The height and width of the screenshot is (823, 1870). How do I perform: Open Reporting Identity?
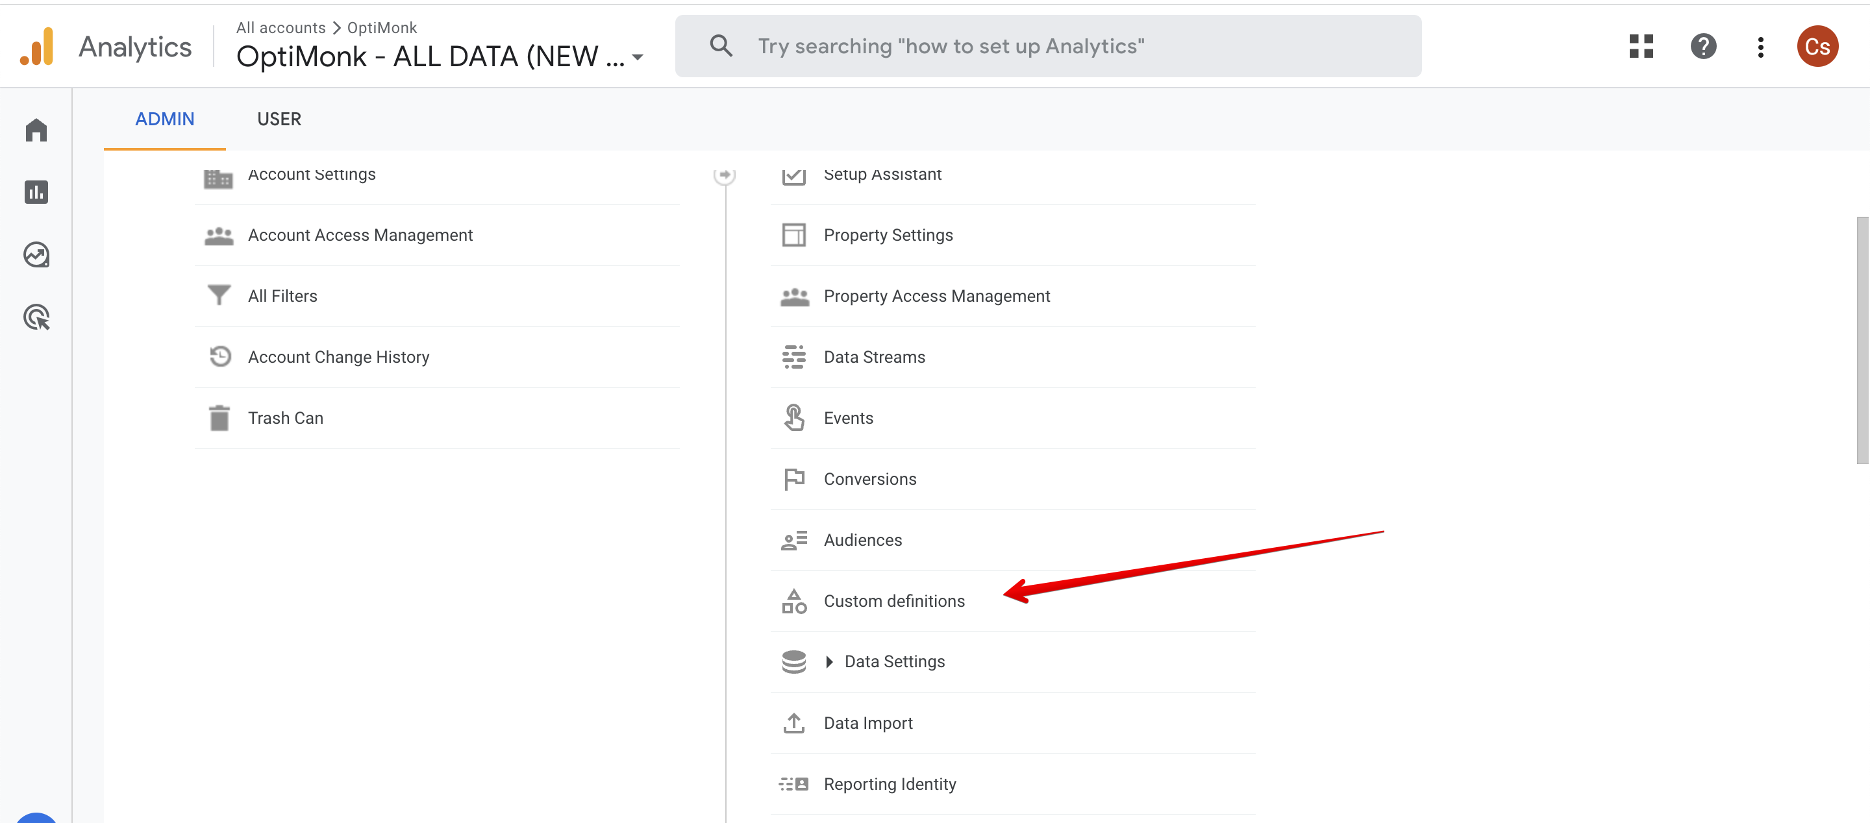[890, 784]
